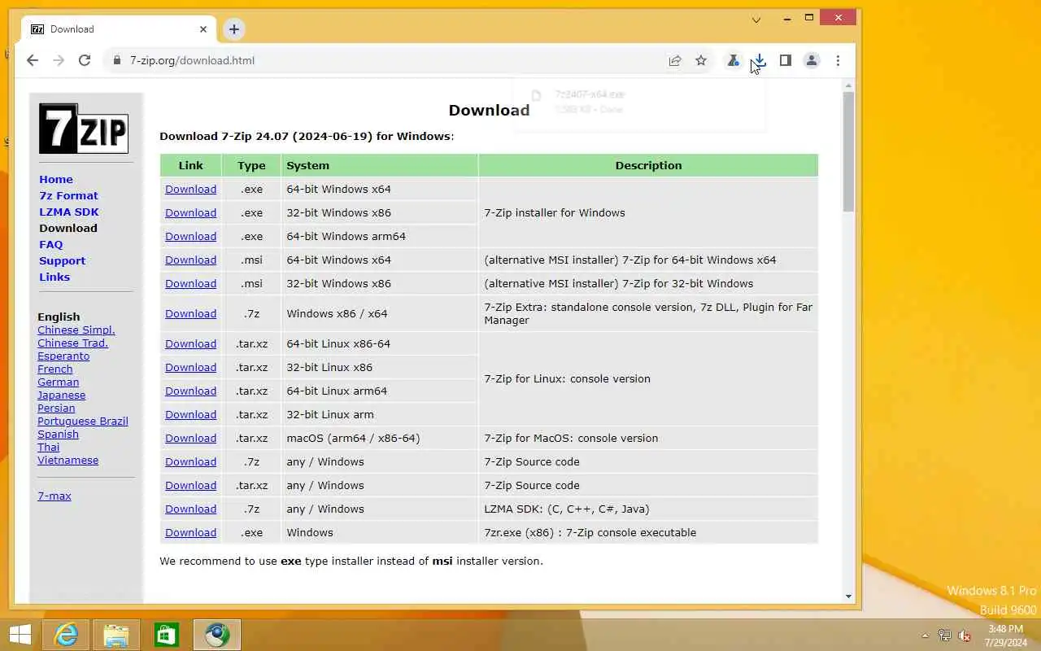This screenshot has height=651, width=1041.
Task: Click the volume tray icon
Action: point(965,636)
